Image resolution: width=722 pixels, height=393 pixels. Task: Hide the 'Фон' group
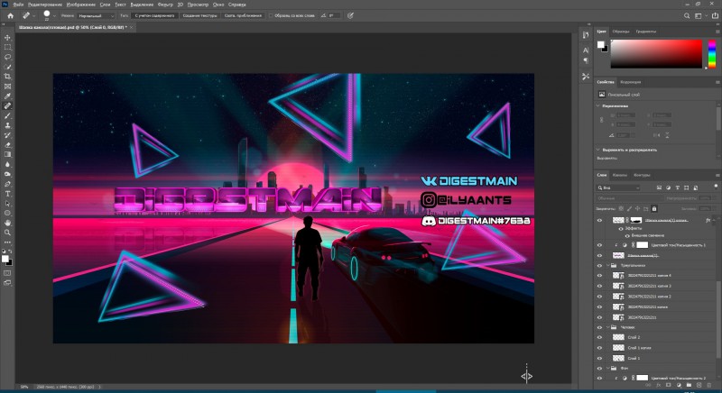(x=599, y=368)
